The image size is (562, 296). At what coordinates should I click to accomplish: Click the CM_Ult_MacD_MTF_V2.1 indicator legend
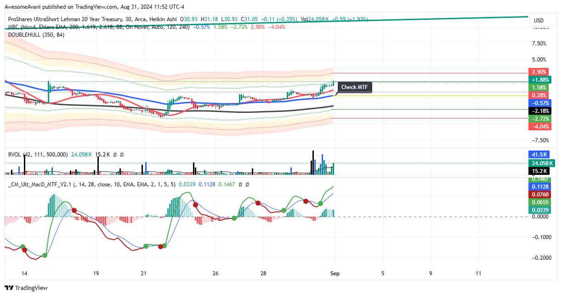click(x=92, y=184)
